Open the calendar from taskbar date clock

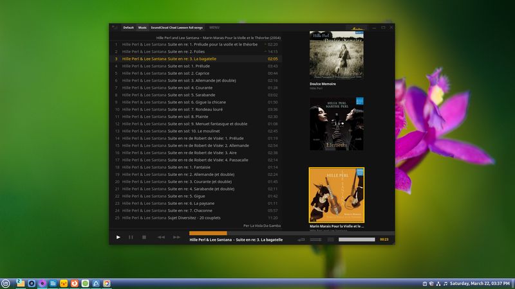pyautogui.click(x=480, y=283)
